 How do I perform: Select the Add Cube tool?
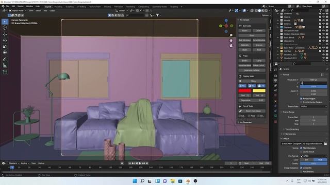5,72
